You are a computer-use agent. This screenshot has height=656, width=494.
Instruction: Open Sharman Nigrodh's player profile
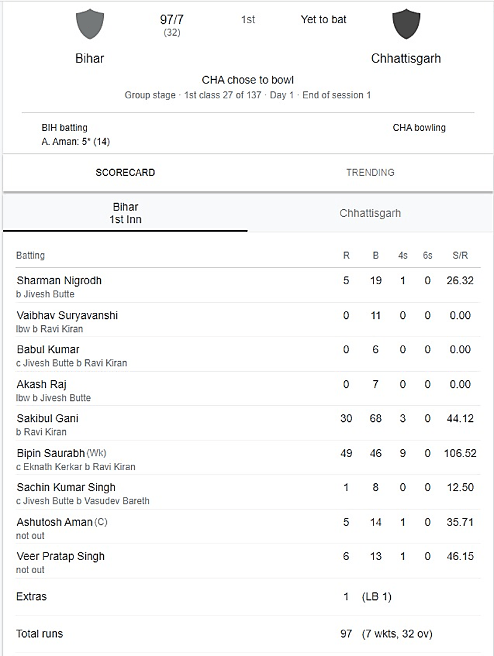59,281
